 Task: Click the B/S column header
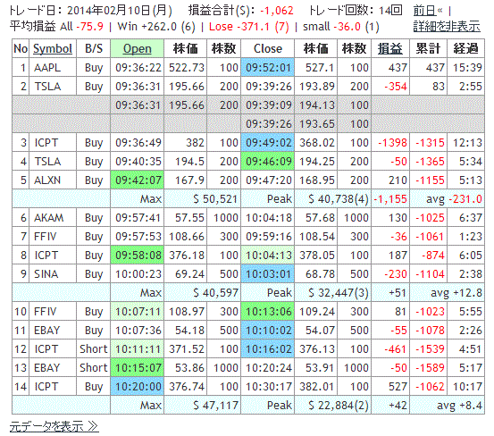click(94, 48)
